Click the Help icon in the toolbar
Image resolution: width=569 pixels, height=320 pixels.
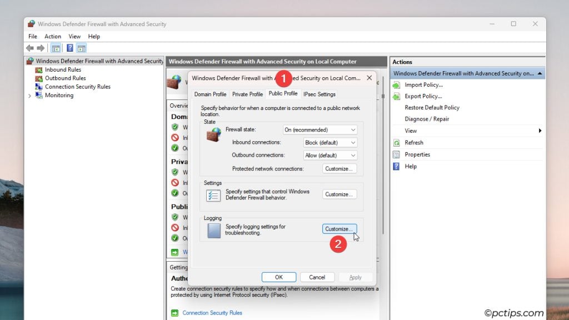pyautogui.click(x=69, y=48)
